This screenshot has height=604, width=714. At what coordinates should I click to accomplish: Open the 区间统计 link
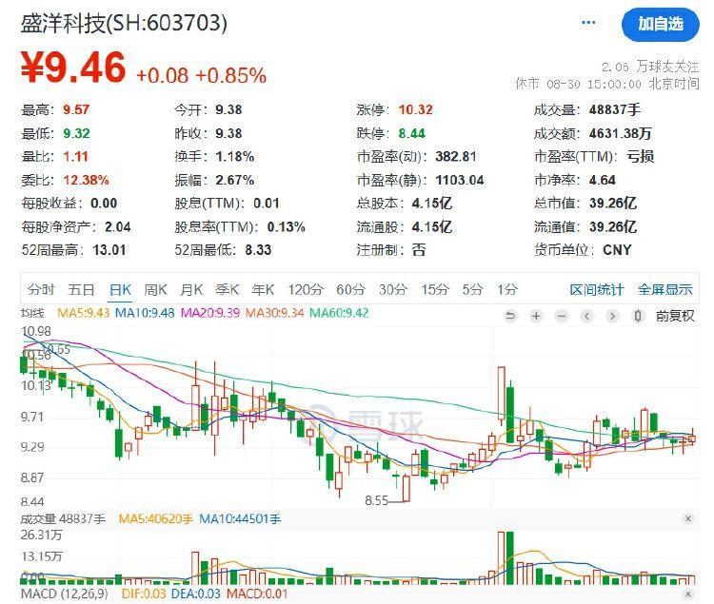[x=597, y=289]
